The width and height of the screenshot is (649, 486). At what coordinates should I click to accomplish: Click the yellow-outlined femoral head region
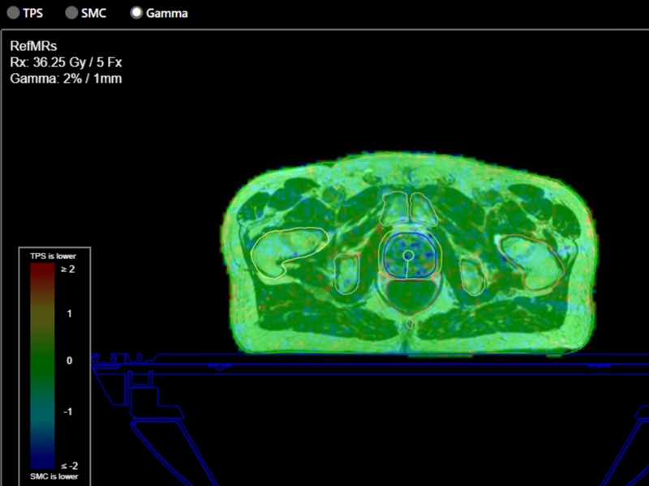pyautogui.click(x=289, y=253)
